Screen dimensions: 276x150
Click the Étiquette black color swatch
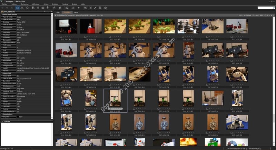[x=18, y=117]
